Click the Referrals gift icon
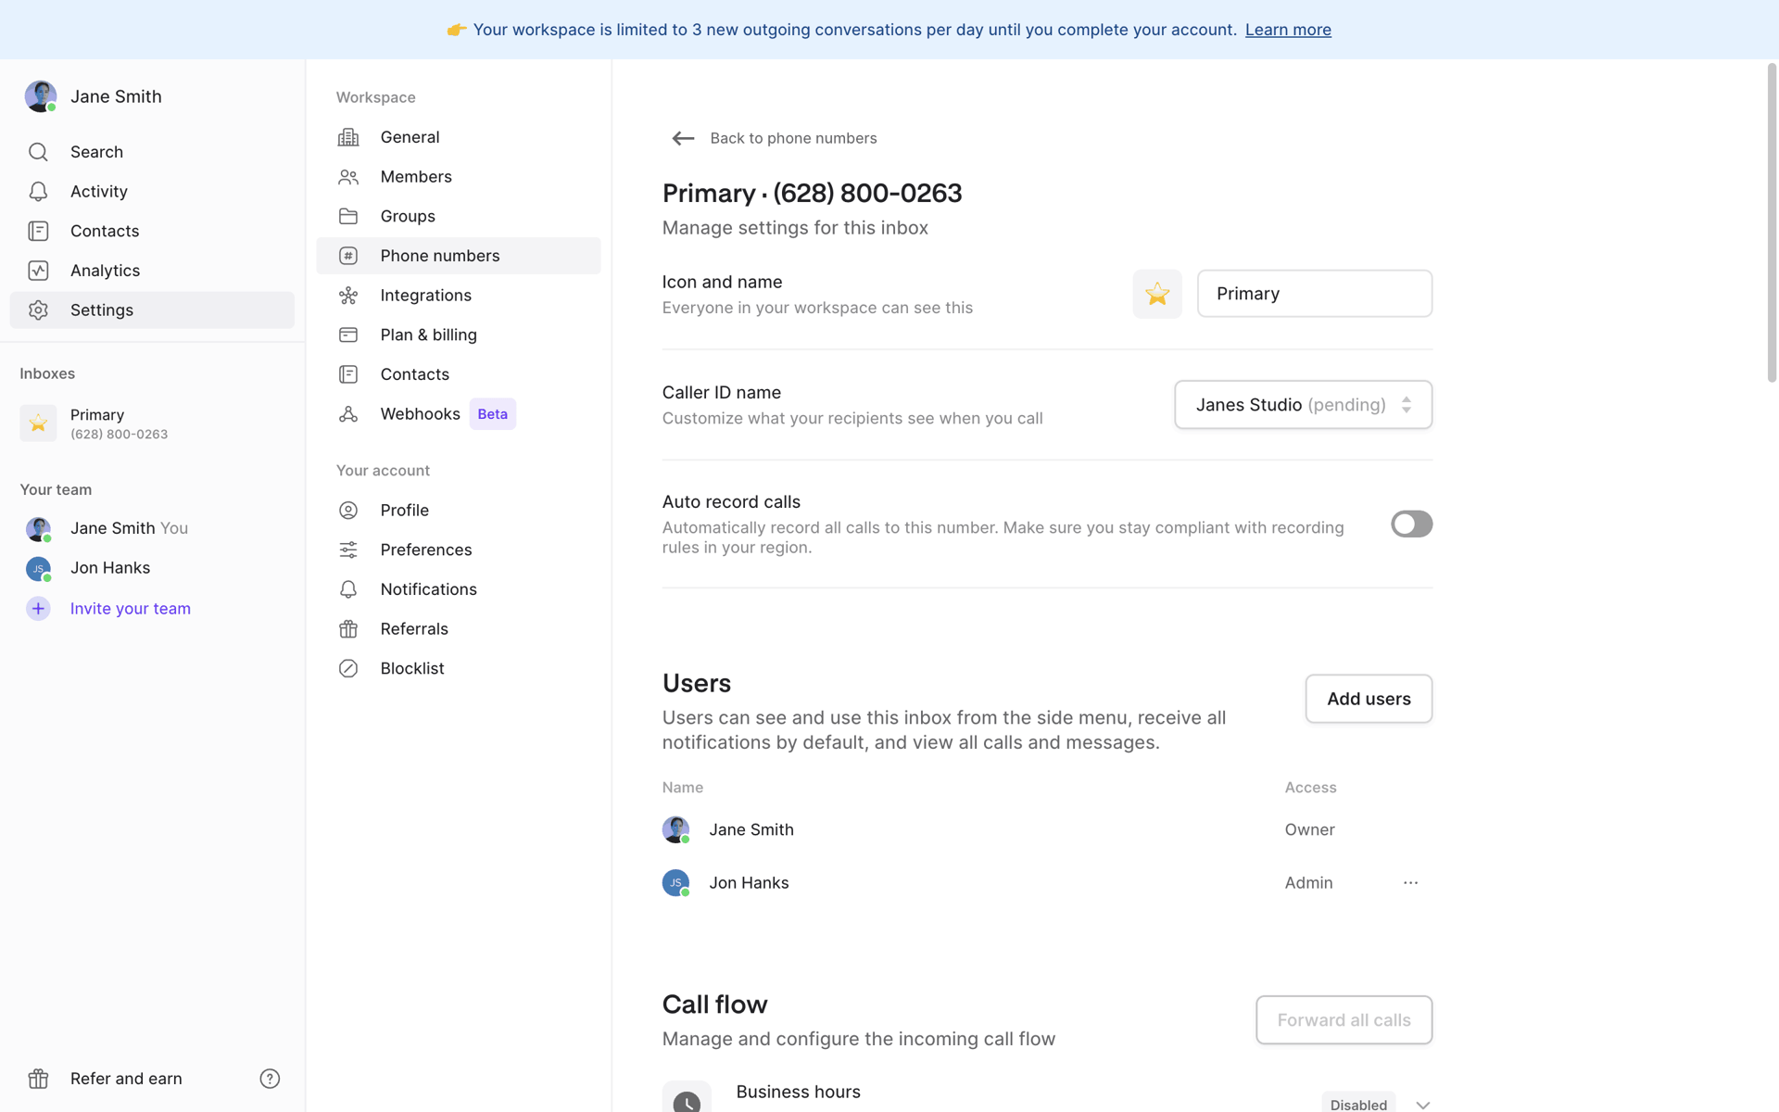The height and width of the screenshot is (1112, 1779). tap(348, 629)
